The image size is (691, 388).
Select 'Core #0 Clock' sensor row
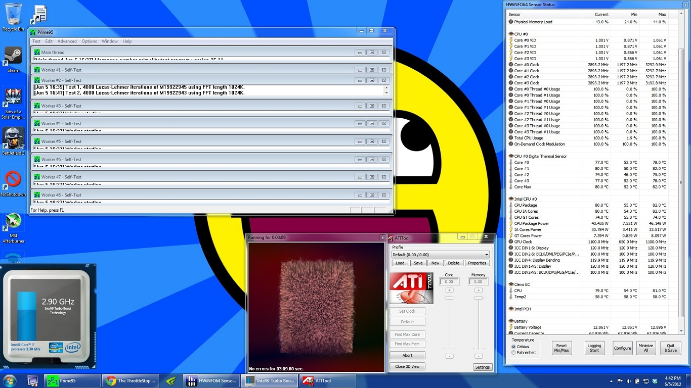point(592,65)
